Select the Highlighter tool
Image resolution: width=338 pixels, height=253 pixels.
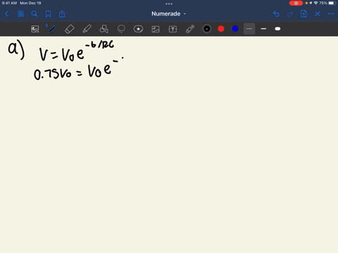pyautogui.click(x=87, y=29)
